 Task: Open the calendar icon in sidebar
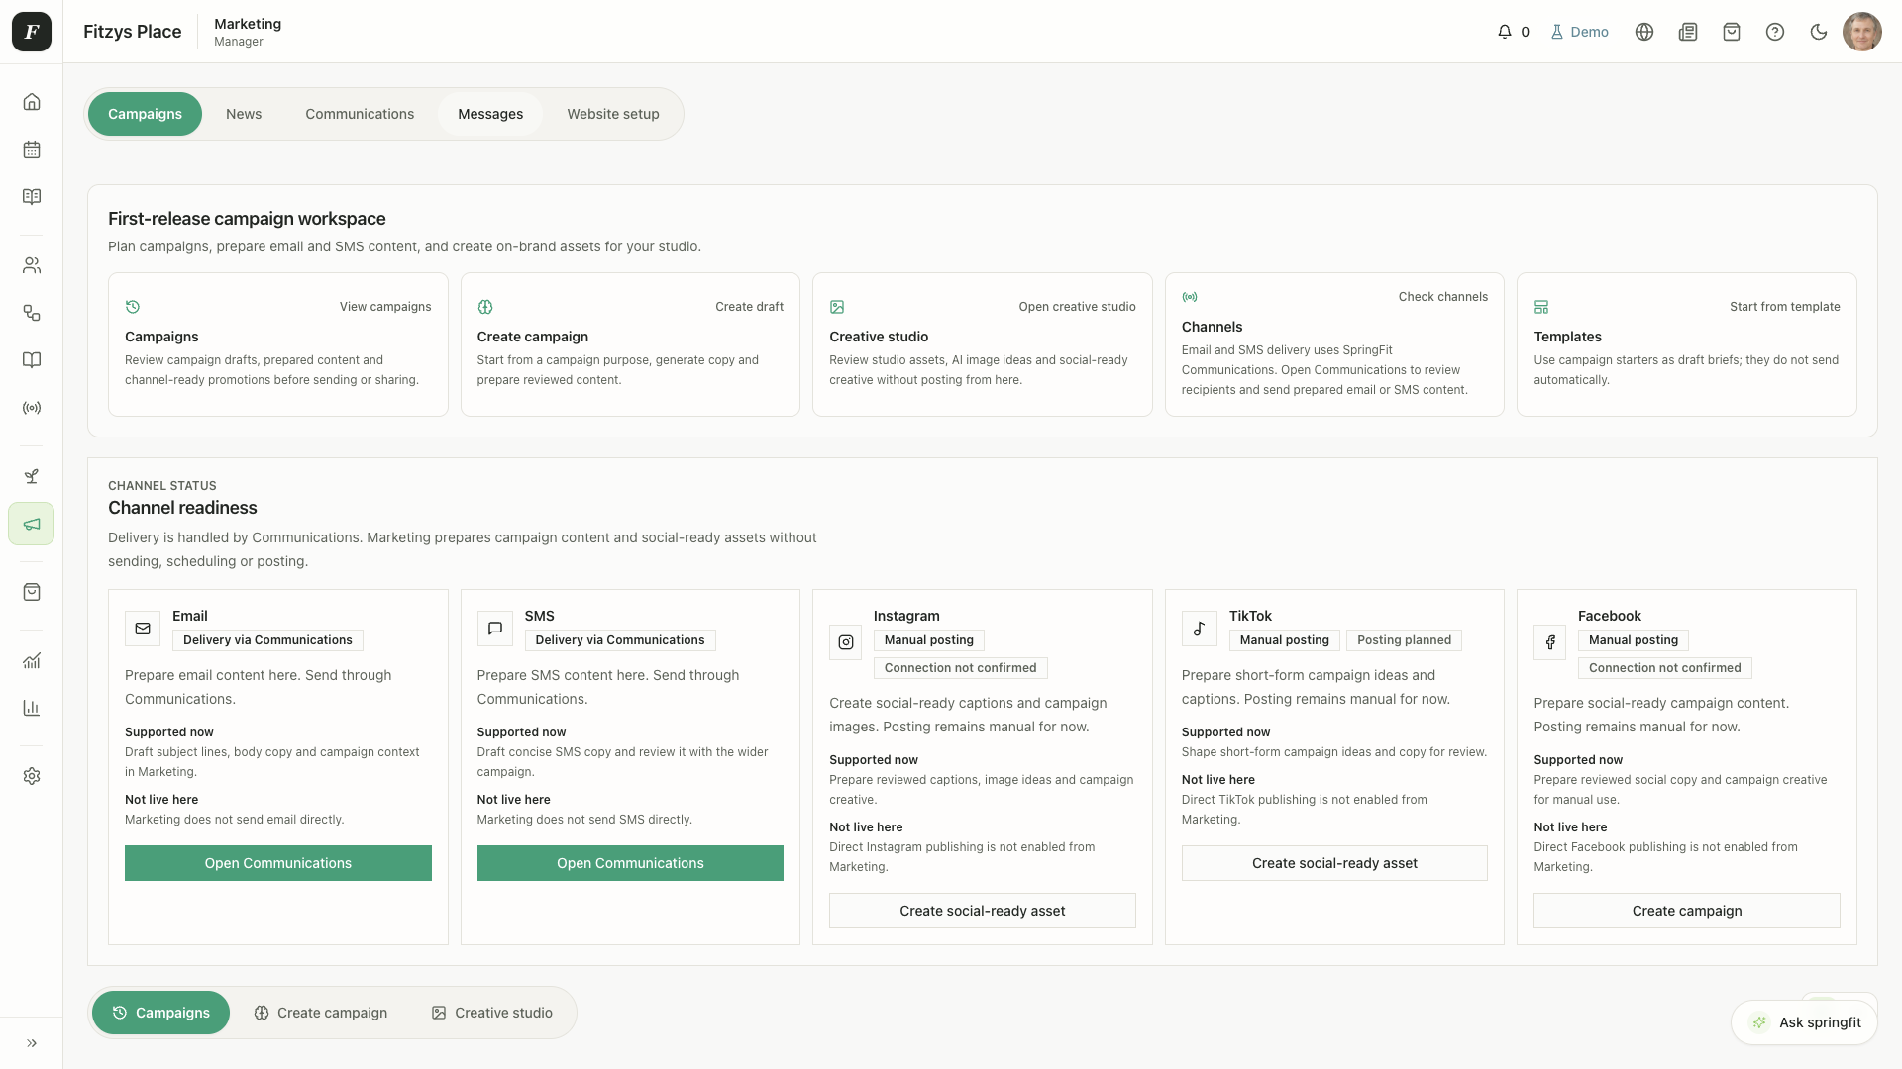[x=32, y=149]
